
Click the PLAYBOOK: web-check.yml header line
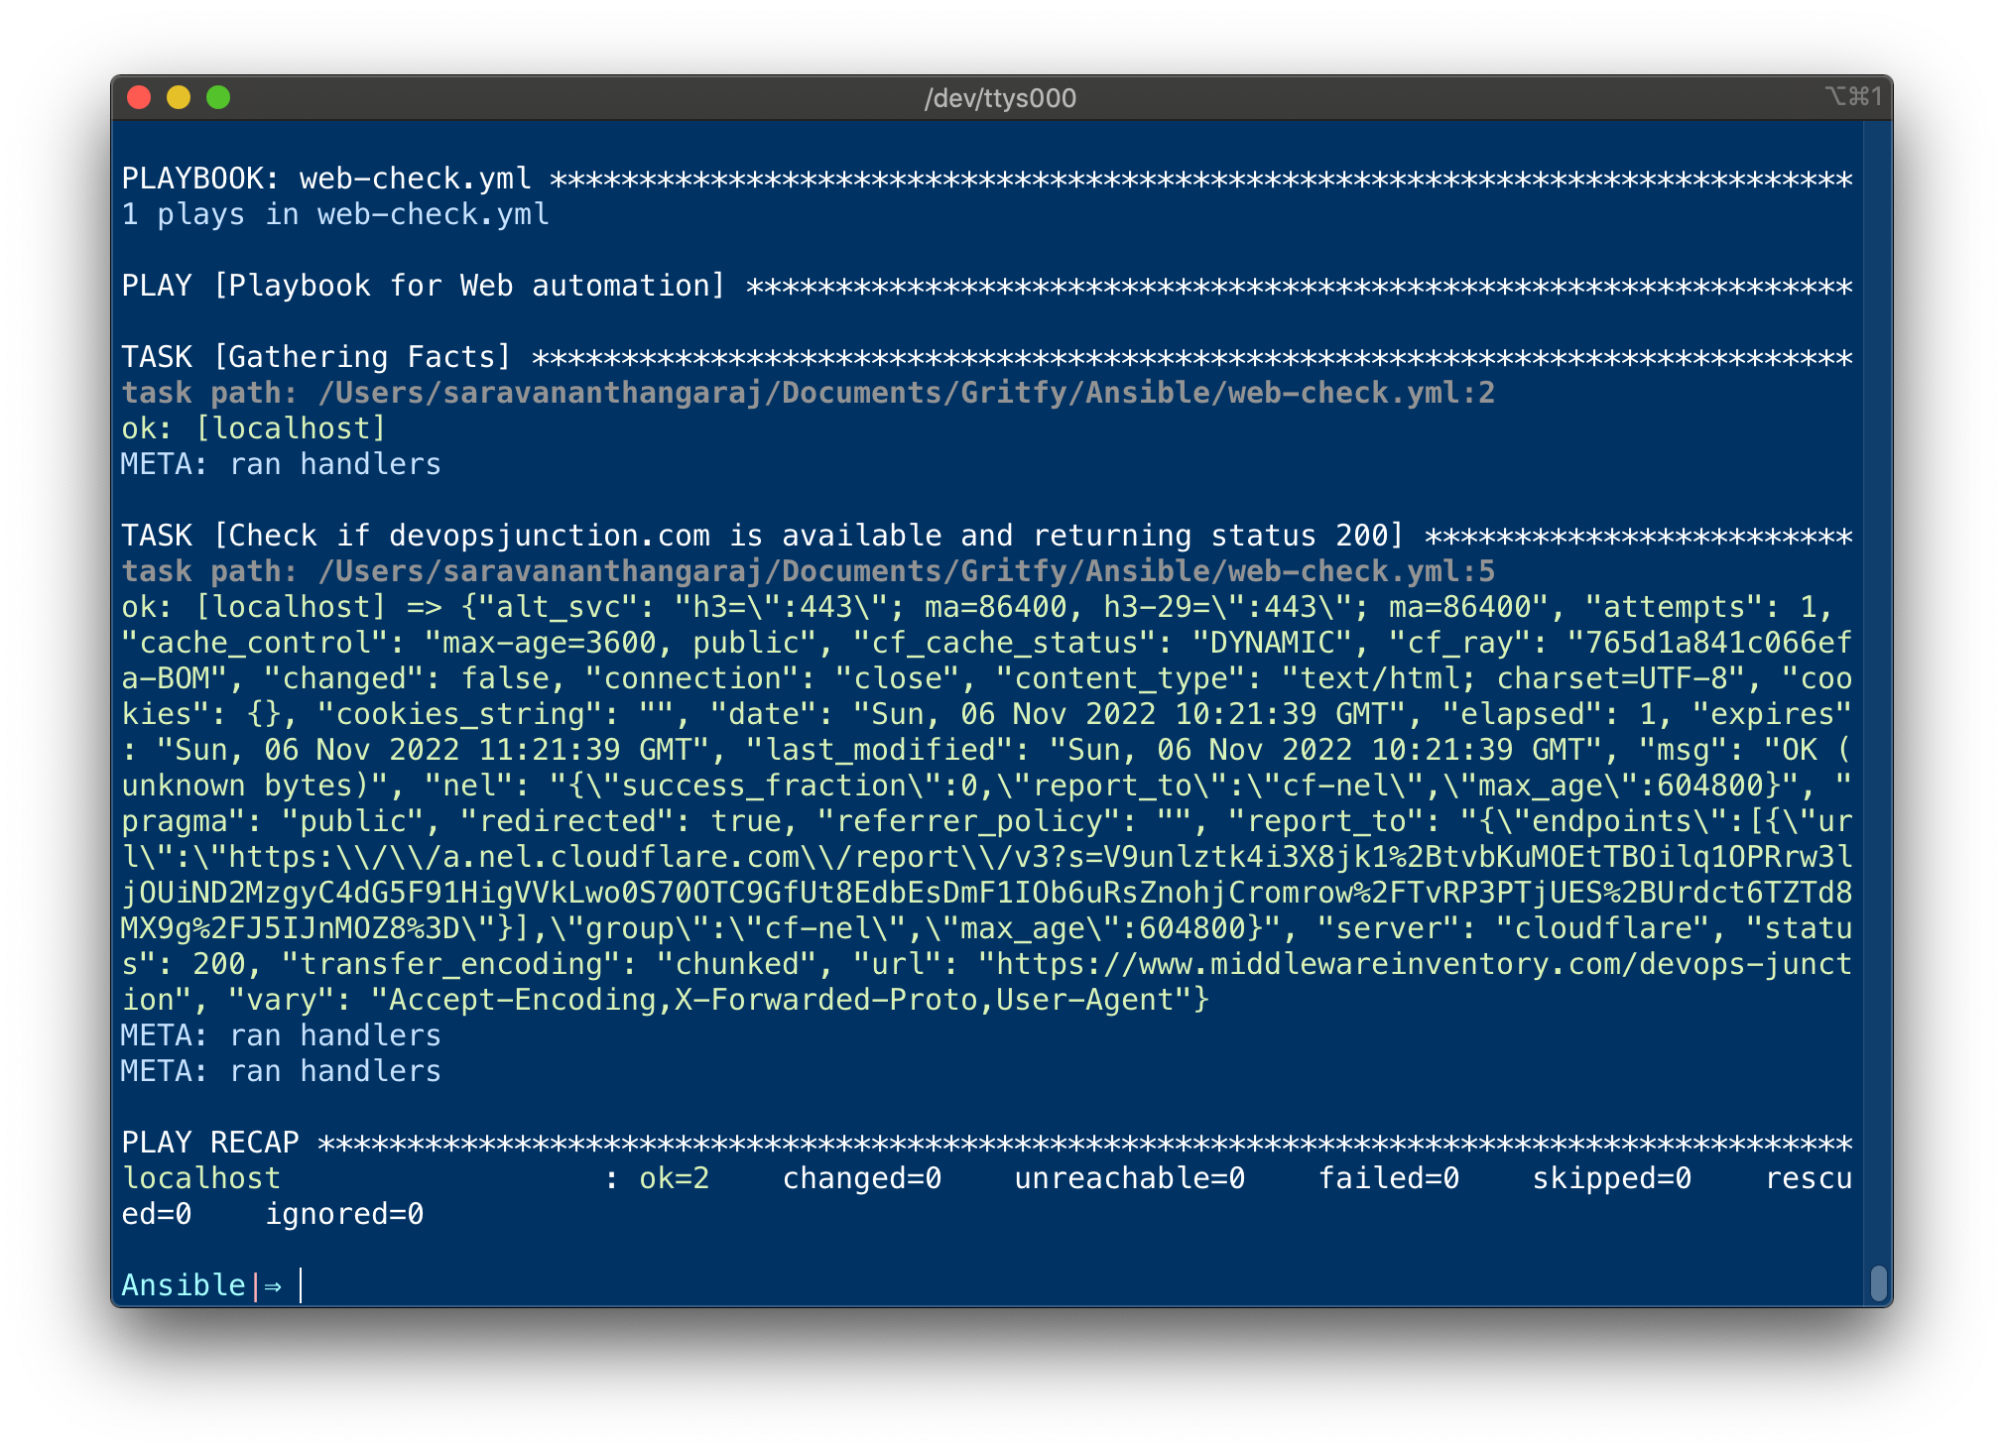[x=987, y=179]
